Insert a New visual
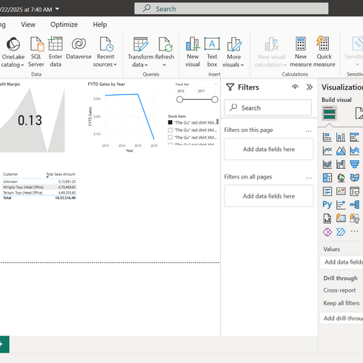This screenshot has width=363, height=363. click(193, 52)
